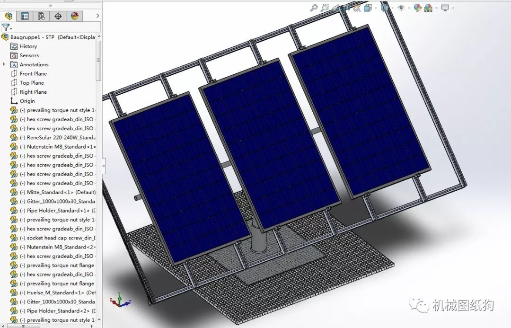Open the Display Style dropdown arrow
Screen dimensions: 511x328
pyautogui.click(x=393, y=8)
